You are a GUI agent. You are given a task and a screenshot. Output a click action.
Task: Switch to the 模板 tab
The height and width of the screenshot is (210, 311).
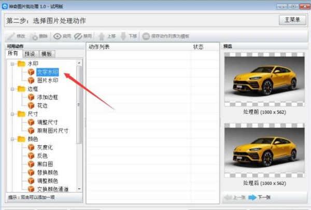[47, 54]
